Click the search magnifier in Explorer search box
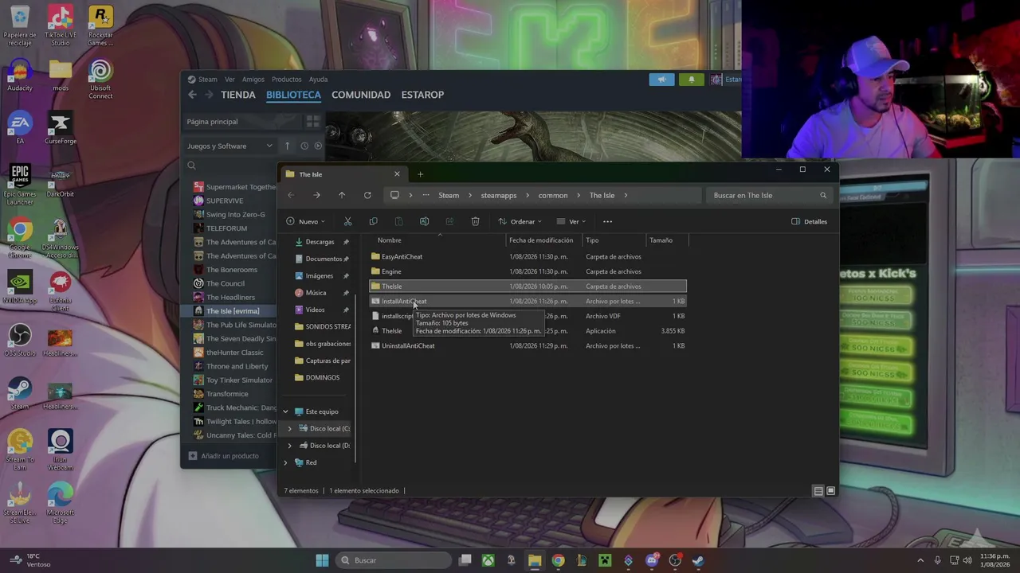Image resolution: width=1020 pixels, height=573 pixels. point(823,195)
